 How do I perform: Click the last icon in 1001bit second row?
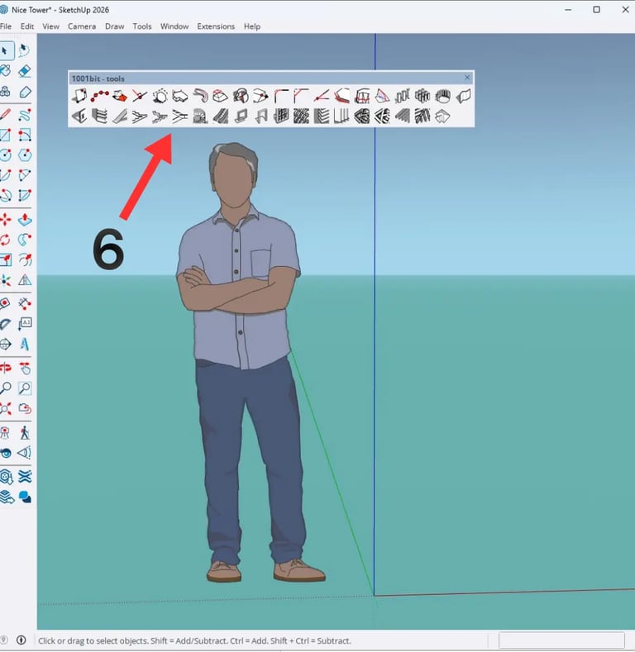[442, 117]
